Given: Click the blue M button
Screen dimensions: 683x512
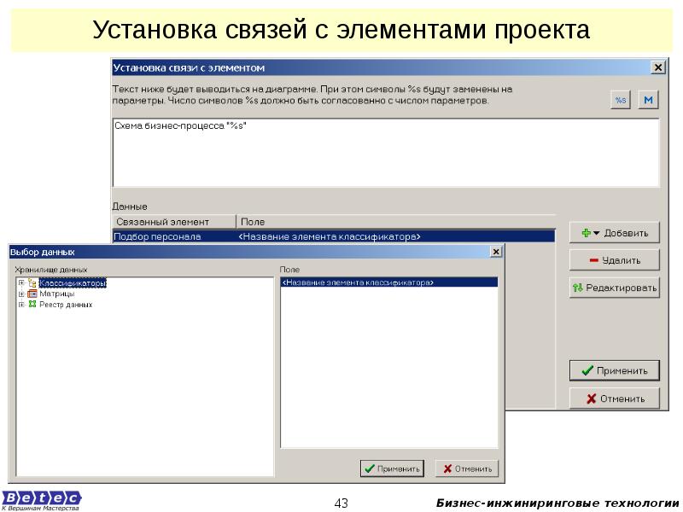Looking at the screenshot, I should pyautogui.click(x=648, y=101).
